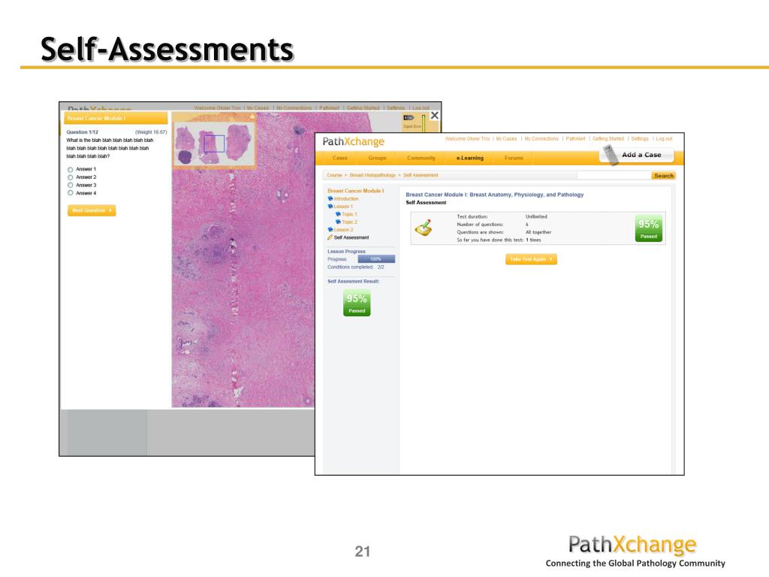Click the 'Unlimited' test duration value
The height and width of the screenshot is (577, 769).
pyautogui.click(x=536, y=216)
